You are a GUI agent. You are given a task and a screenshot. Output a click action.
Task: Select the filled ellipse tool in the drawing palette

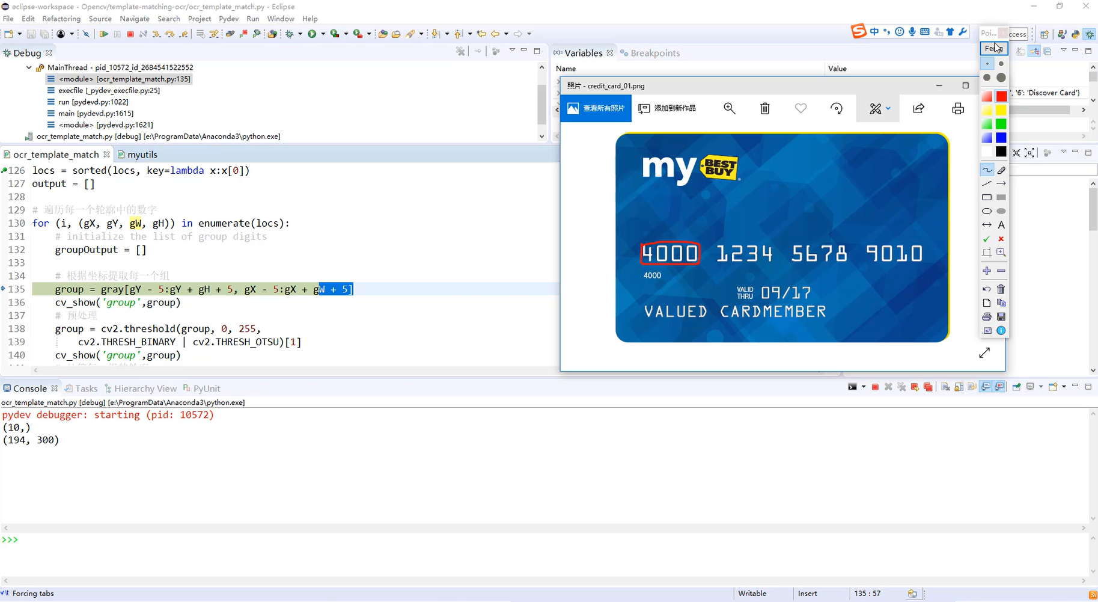[1001, 211]
